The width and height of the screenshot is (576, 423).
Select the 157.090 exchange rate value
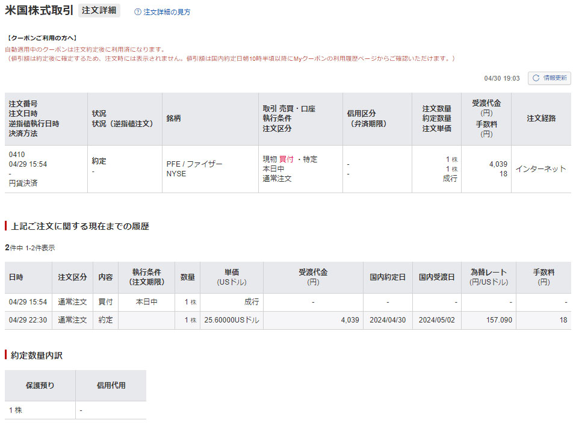pyautogui.click(x=499, y=320)
